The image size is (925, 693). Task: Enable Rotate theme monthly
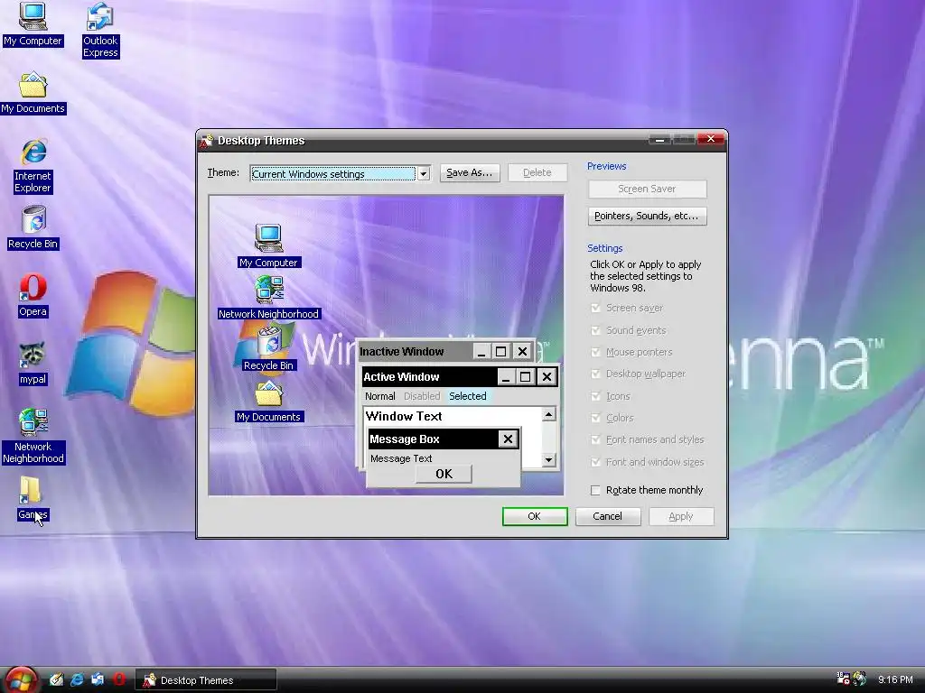[x=595, y=490]
